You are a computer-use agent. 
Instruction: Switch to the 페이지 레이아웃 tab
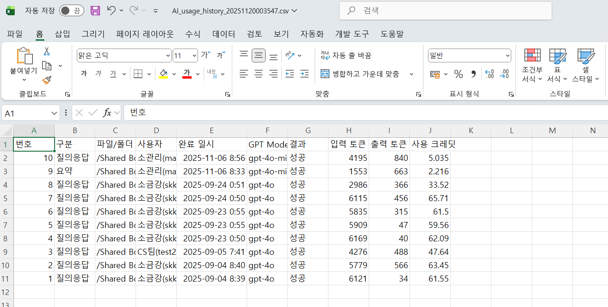[145, 34]
